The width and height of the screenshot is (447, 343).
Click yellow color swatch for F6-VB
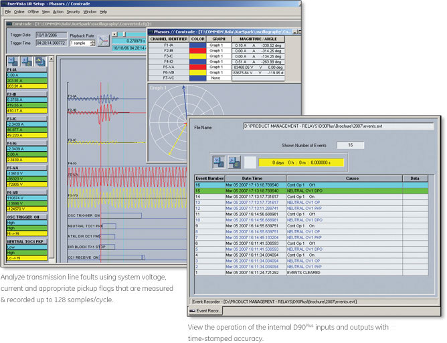pyautogui.click(x=197, y=72)
